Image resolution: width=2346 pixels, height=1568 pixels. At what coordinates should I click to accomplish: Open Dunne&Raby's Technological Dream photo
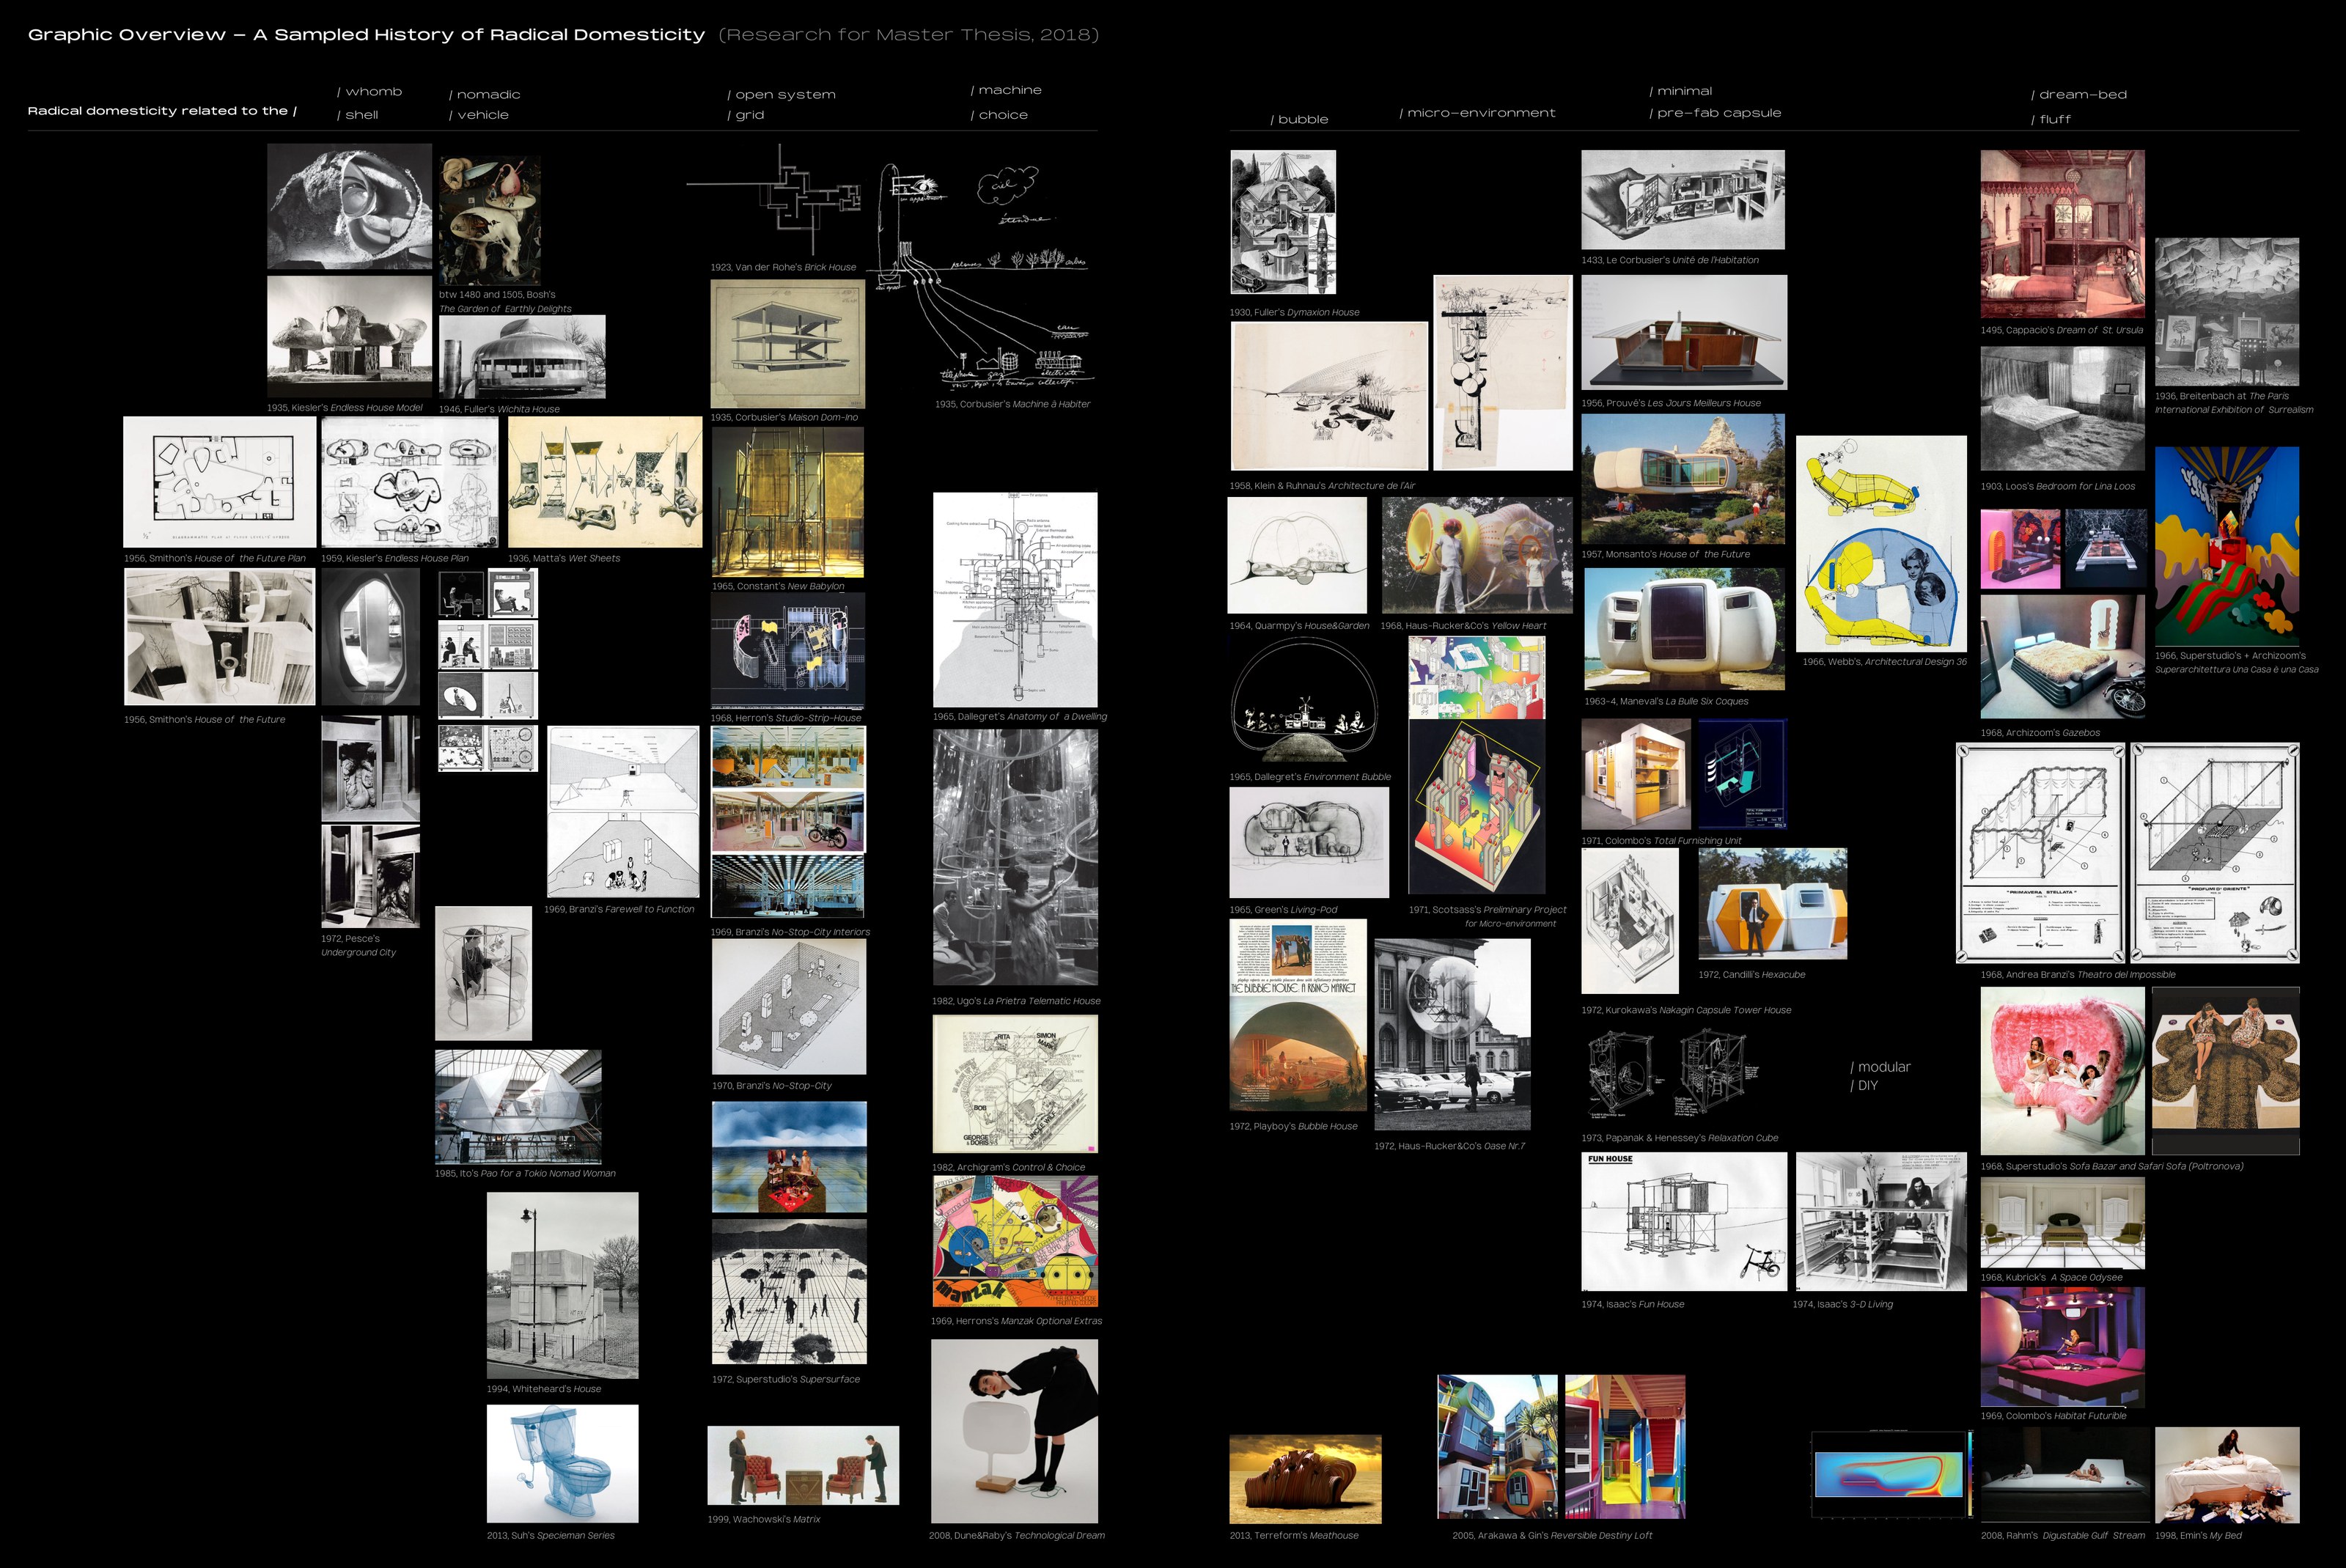click(x=1014, y=1431)
